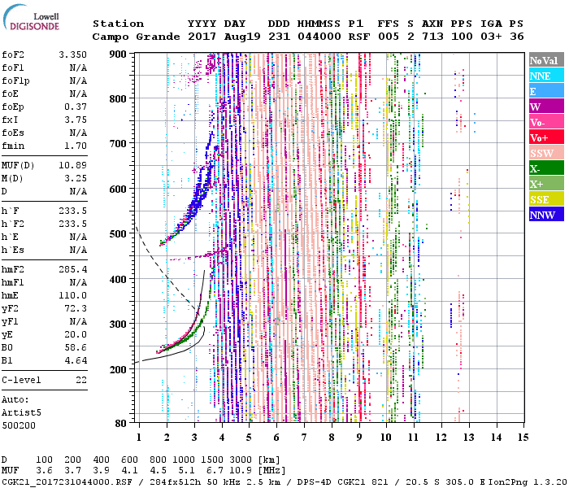Click the fxI value 3.75
This screenshot has height=488, width=569.
(76, 120)
